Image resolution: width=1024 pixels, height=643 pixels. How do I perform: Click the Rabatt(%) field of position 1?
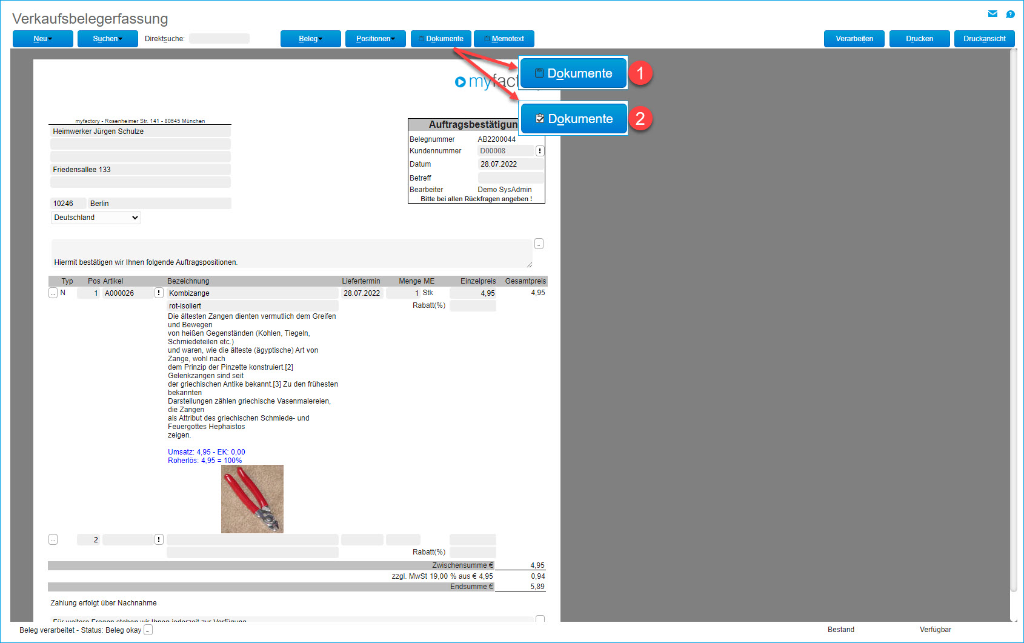pos(473,306)
